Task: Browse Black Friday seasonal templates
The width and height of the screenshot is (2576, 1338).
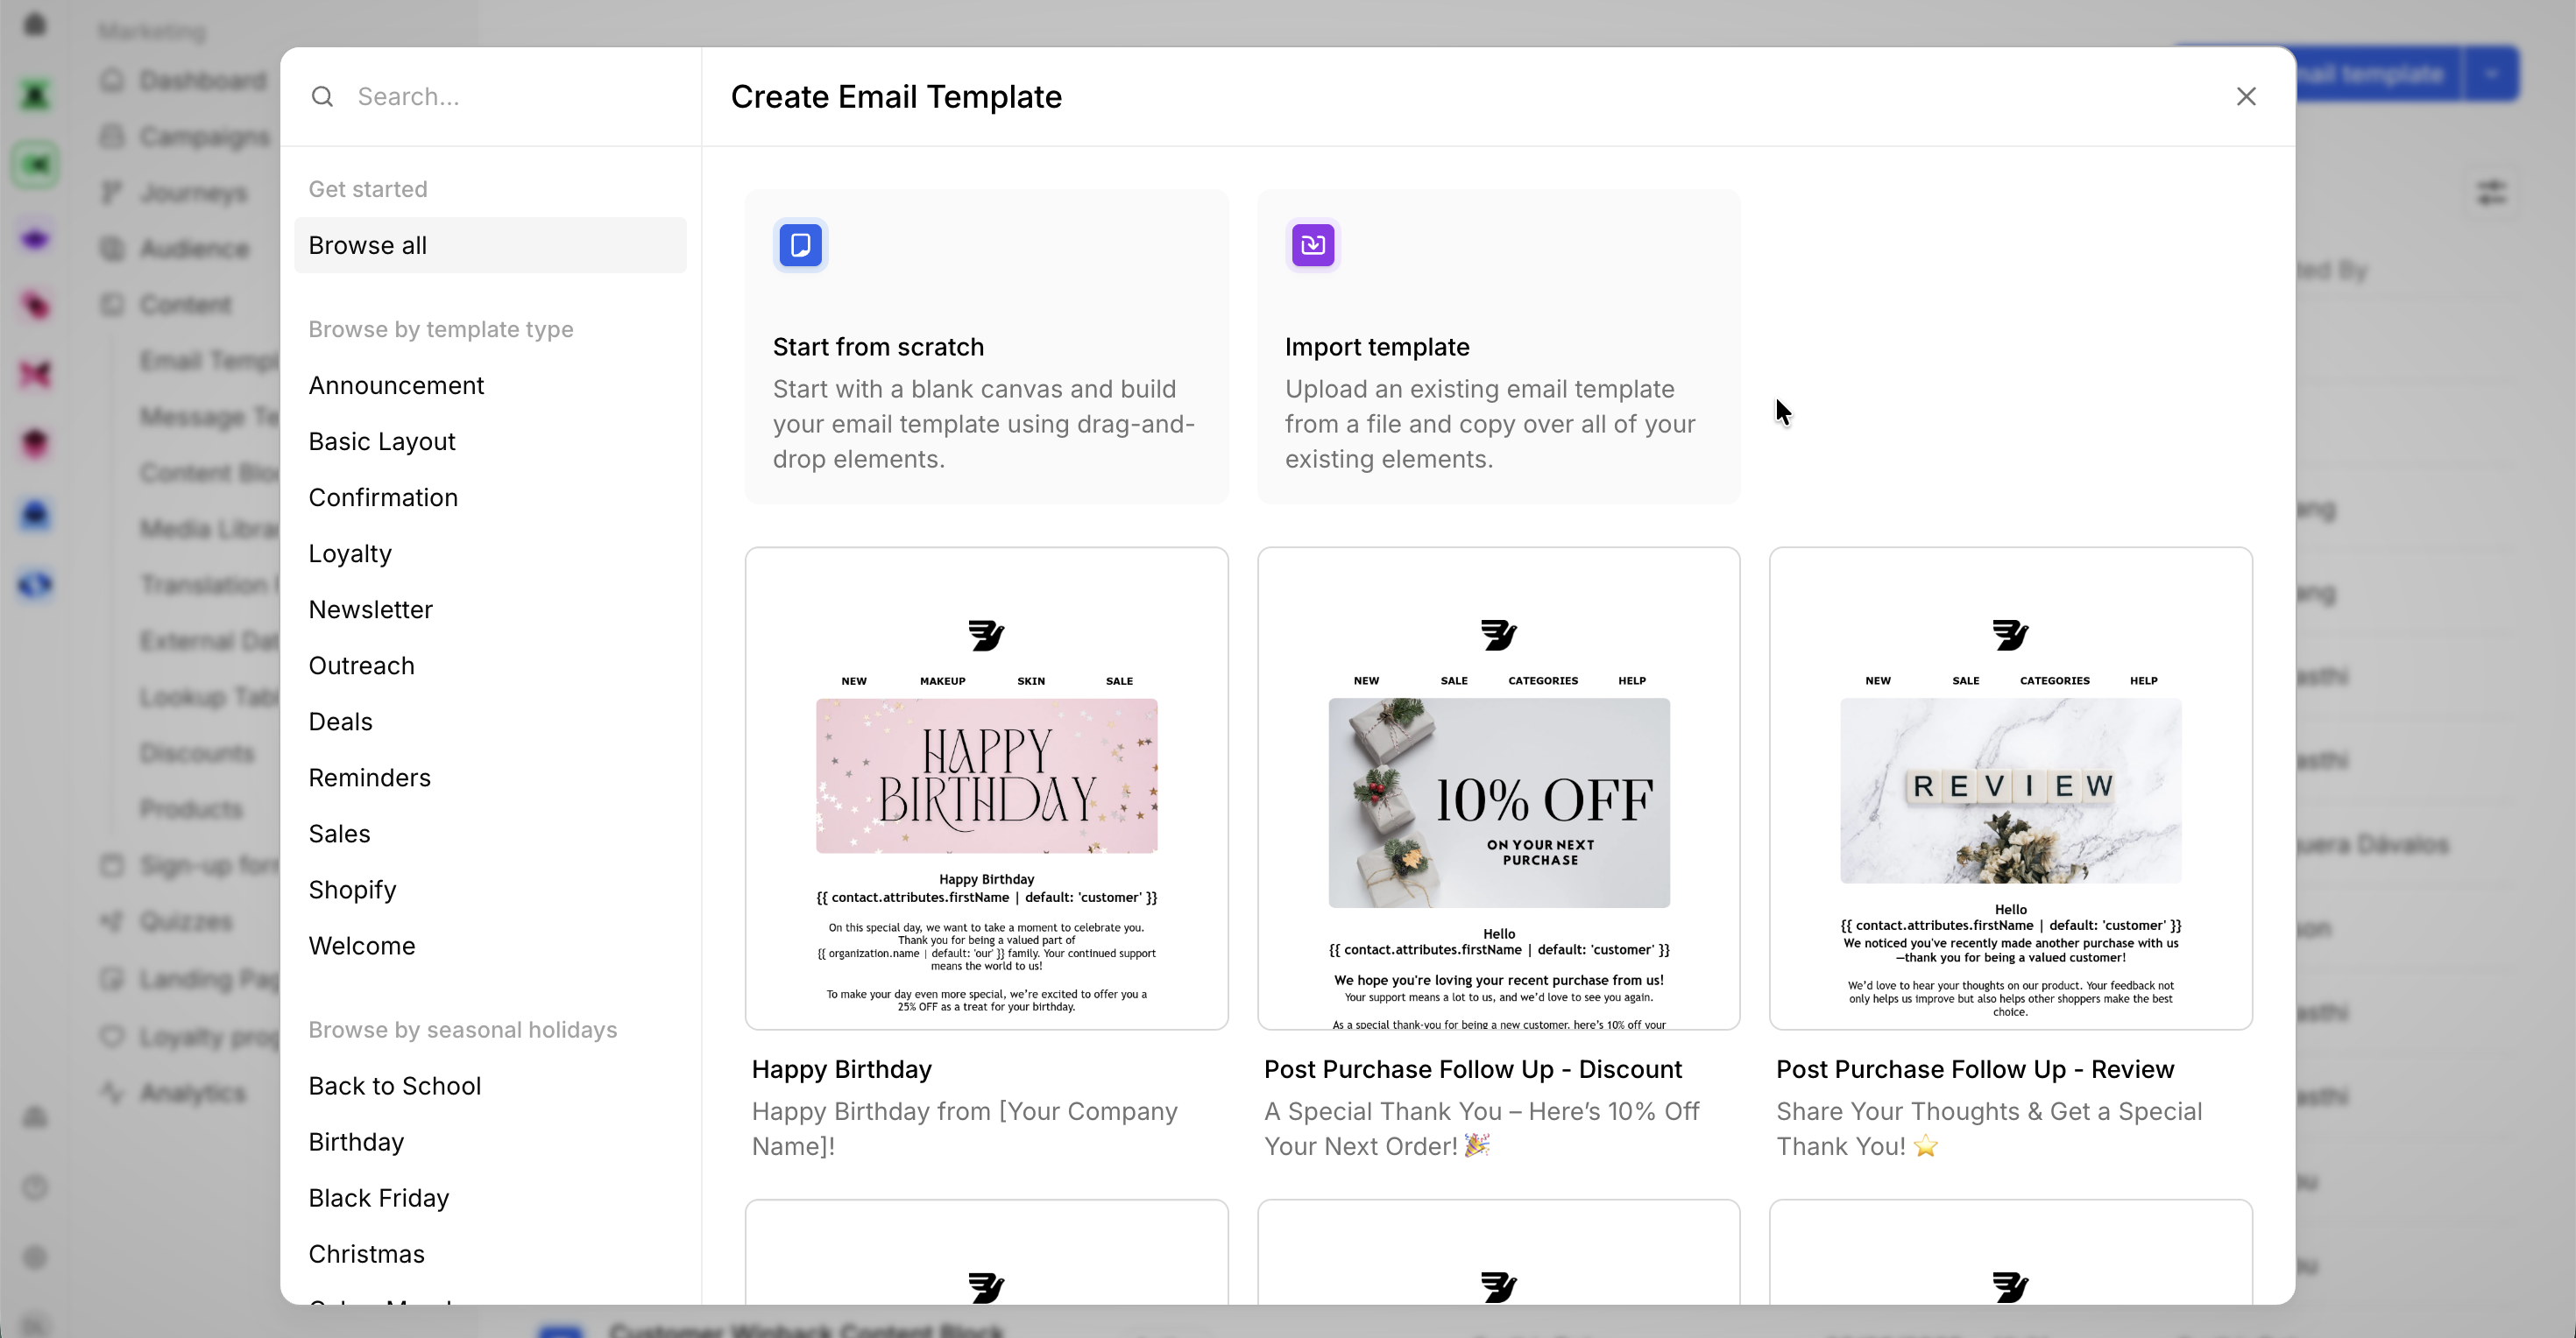Action: (378, 1197)
